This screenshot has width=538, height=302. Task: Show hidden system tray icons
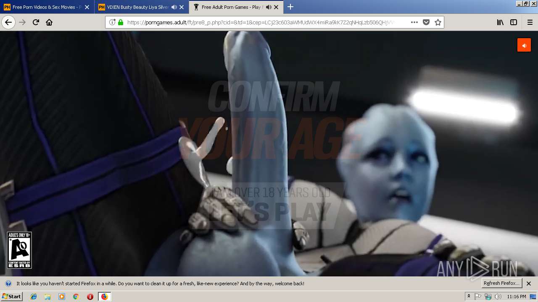[469, 297]
